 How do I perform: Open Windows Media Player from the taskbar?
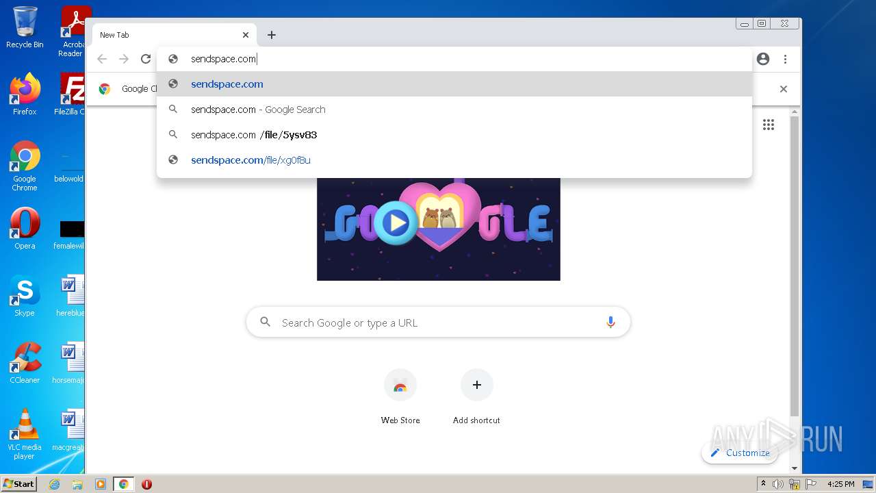tap(101, 484)
